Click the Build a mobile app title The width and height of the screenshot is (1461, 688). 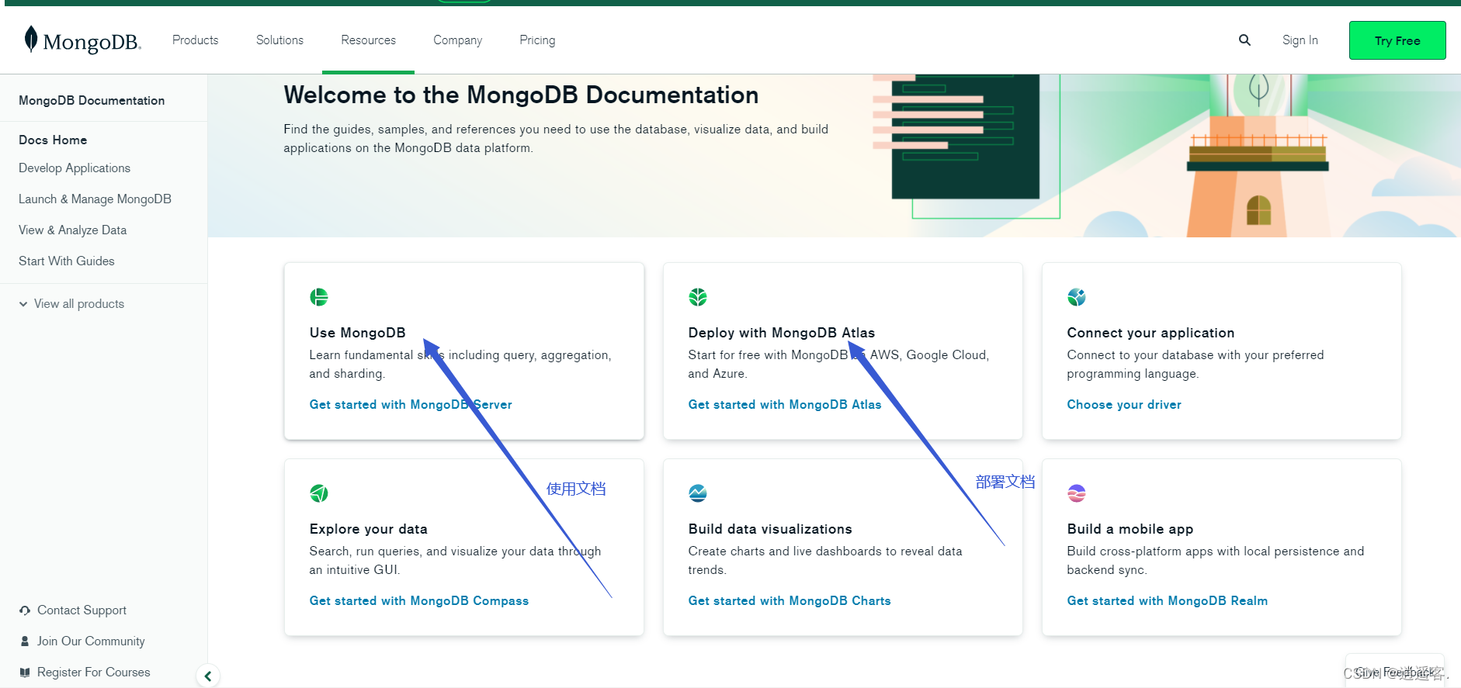click(x=1130, y=529)
